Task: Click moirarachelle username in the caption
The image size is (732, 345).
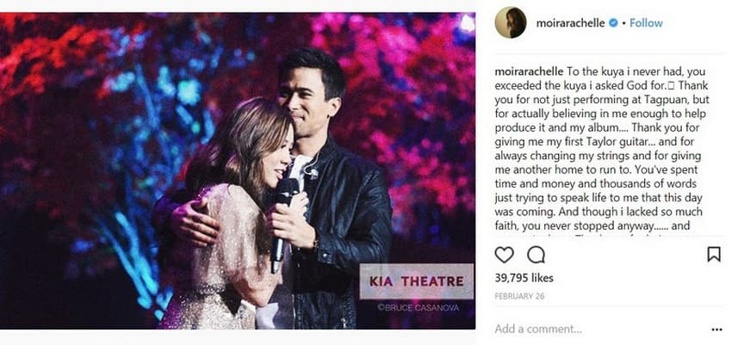Action: [529, 72]
